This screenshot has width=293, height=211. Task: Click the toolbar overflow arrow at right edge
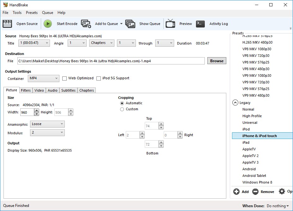[290, 28]
